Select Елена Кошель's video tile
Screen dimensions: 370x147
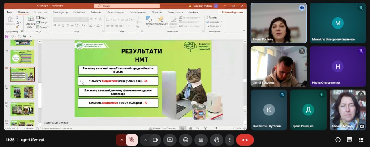278,23
